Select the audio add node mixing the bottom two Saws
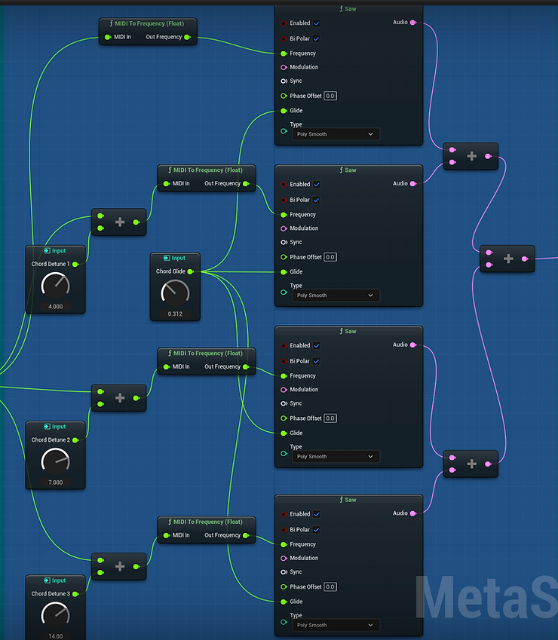This screenshot has height=640, width=558. tap(471, 464)
